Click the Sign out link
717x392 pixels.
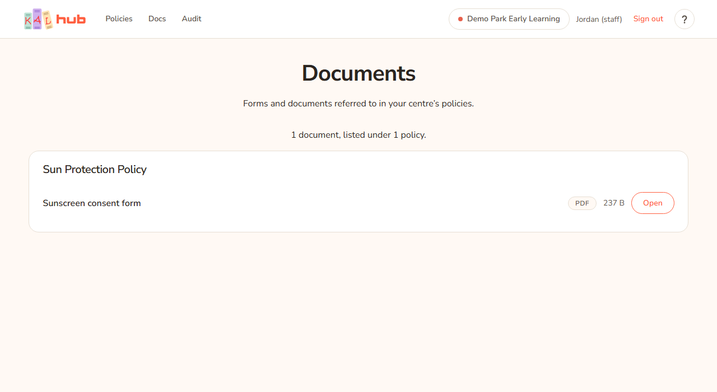(648, 18)
